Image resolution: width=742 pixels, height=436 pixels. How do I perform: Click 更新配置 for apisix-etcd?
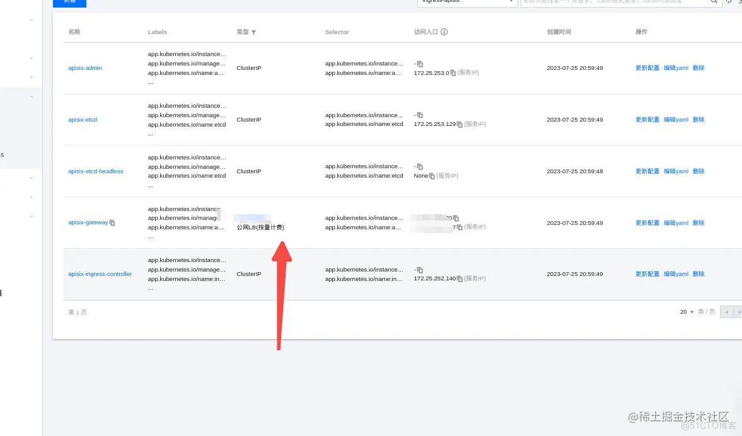tap(647, 120)
